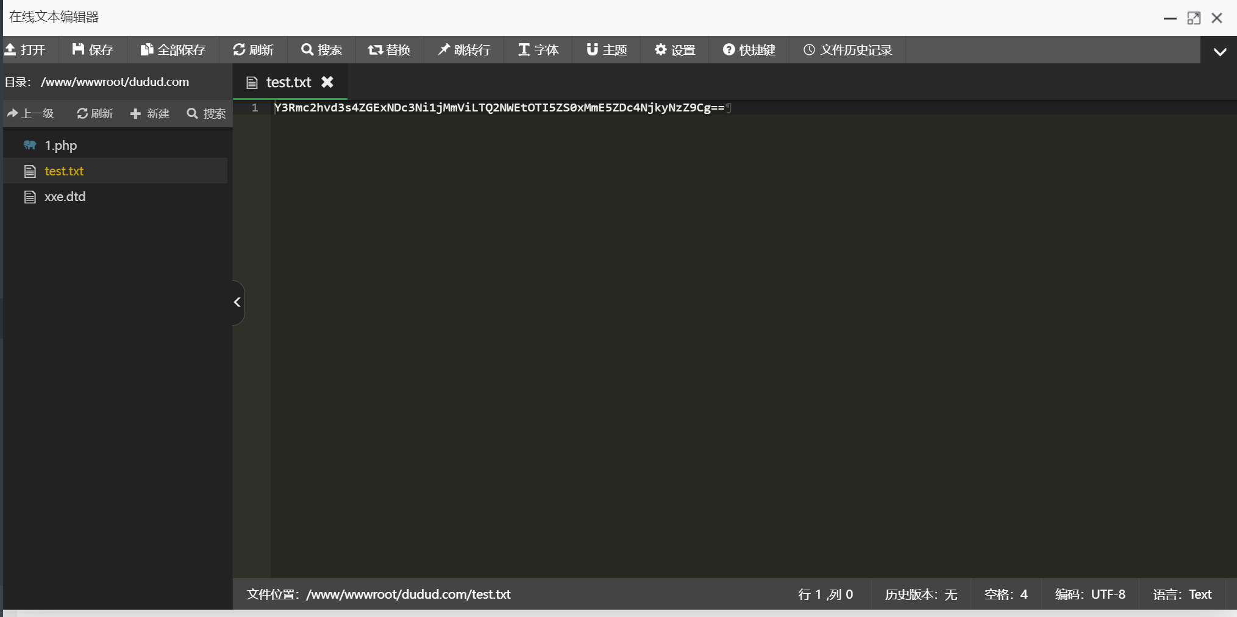
Task: Click the document icon beside xxe.dtd
Action: tap(30, 197)
